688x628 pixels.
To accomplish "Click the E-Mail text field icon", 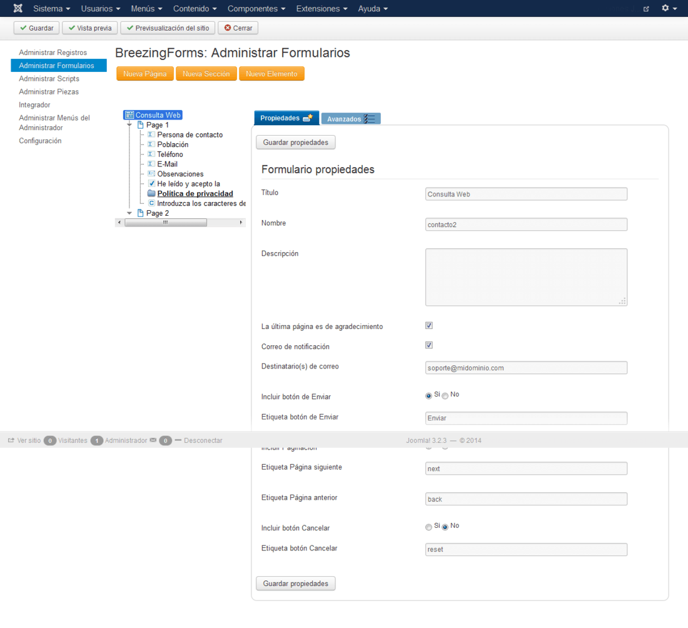I will pos(151,164).
